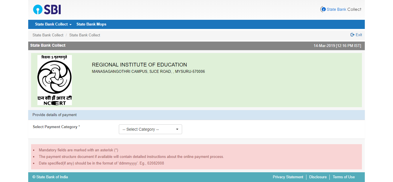Screen dimensions: 393x182
Task: Open the State Bank Collect navigation menu
Action: click(53, 24)
